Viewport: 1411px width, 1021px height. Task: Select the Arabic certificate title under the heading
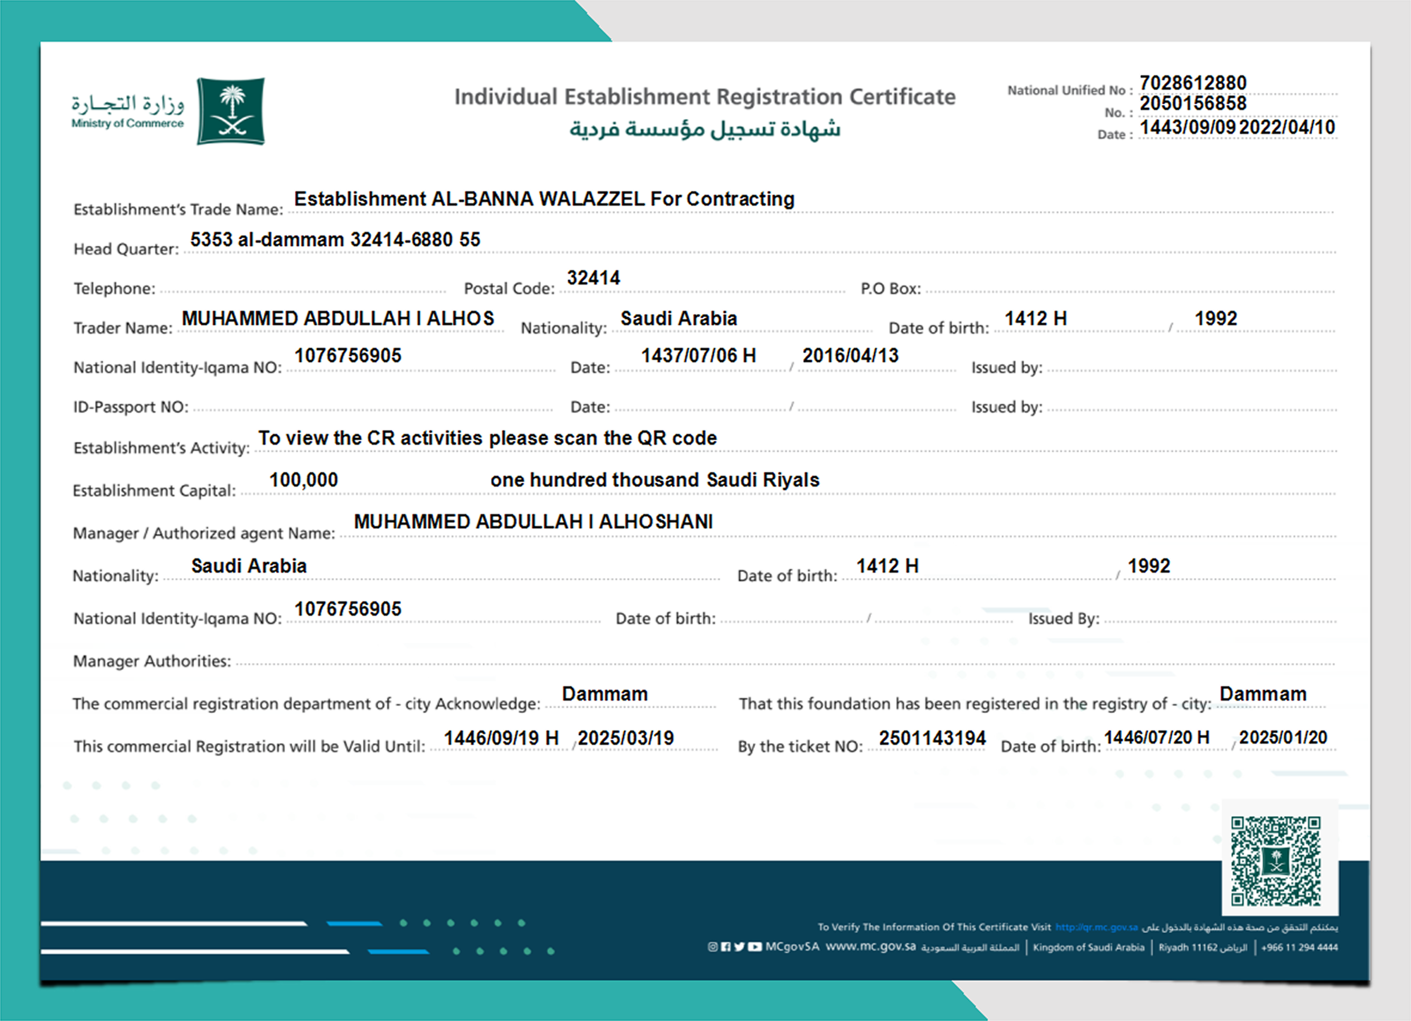click(x=704, y=129)
